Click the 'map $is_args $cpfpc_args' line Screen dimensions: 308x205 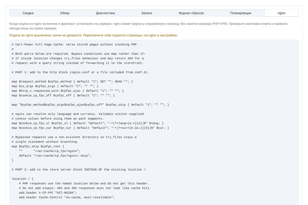[x=55, y=86]
